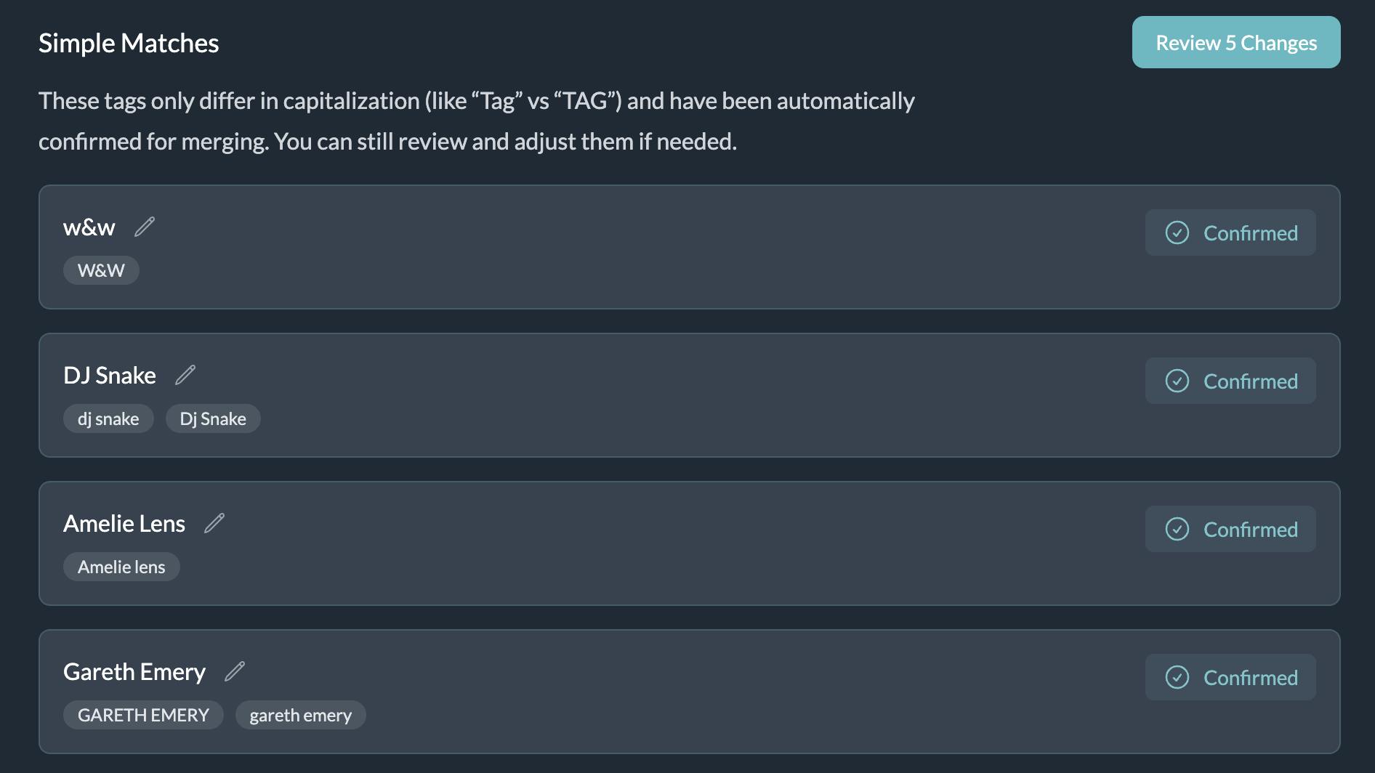This screenshot has width=1375, height=773.
Task: Click the GARETH EMERY uppercase chip
Action: click(143, 715)
